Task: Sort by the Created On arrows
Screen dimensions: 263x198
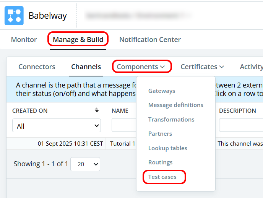Action: (97, 110)
